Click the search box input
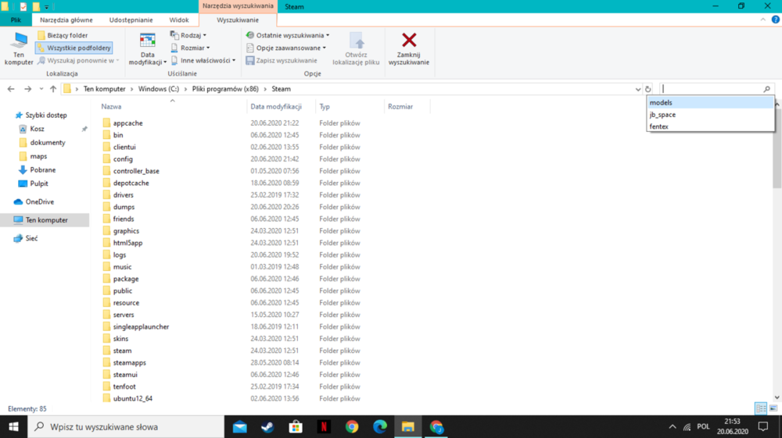782x438 pixels. point(711,88)
